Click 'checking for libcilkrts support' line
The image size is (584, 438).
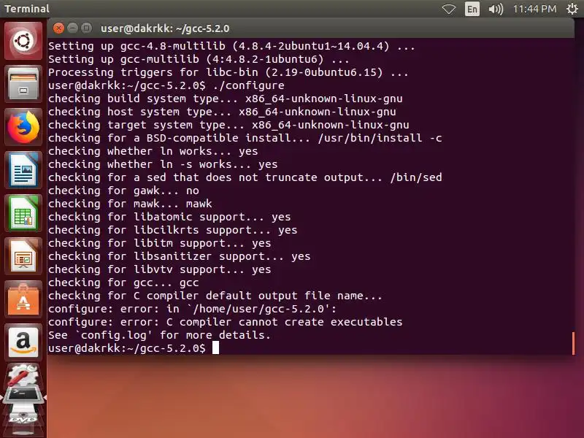173,230
